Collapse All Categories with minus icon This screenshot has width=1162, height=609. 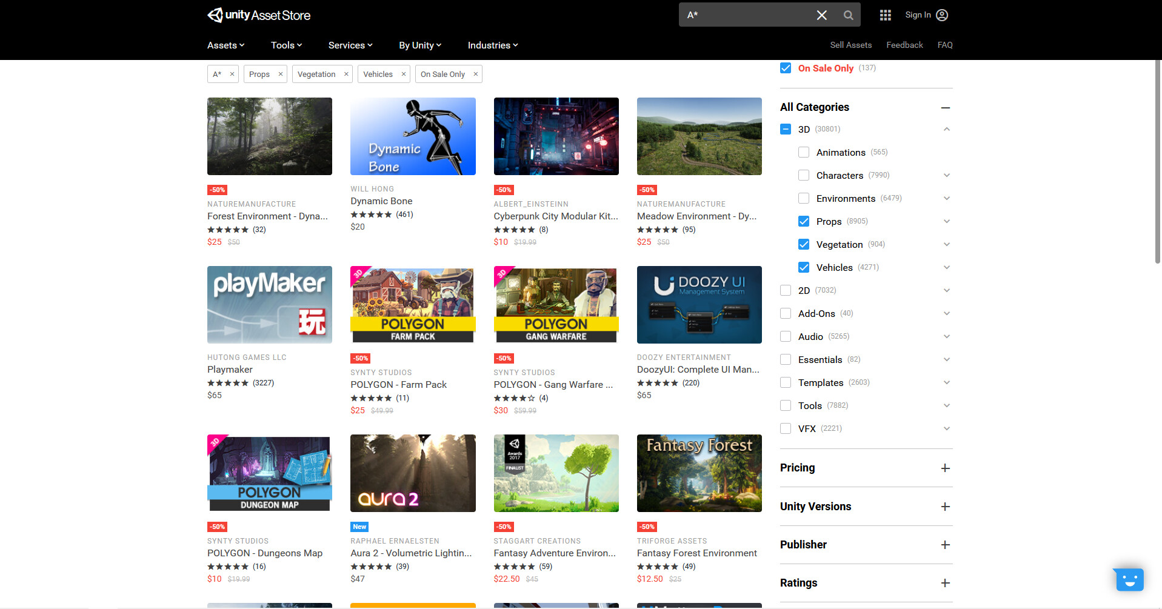click(945, 108)
